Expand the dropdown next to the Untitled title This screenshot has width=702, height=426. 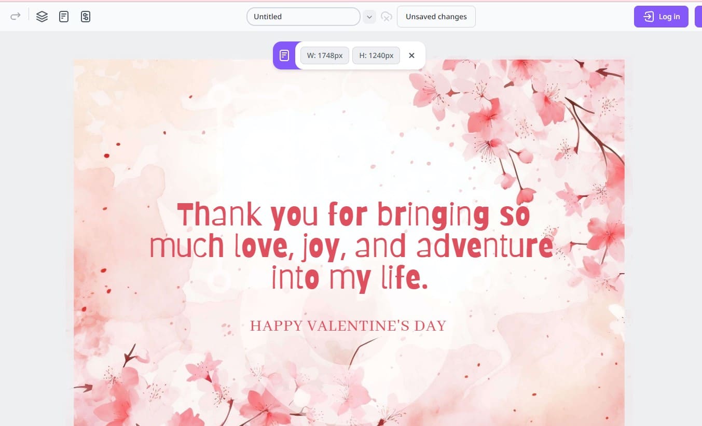pos(369,17)
